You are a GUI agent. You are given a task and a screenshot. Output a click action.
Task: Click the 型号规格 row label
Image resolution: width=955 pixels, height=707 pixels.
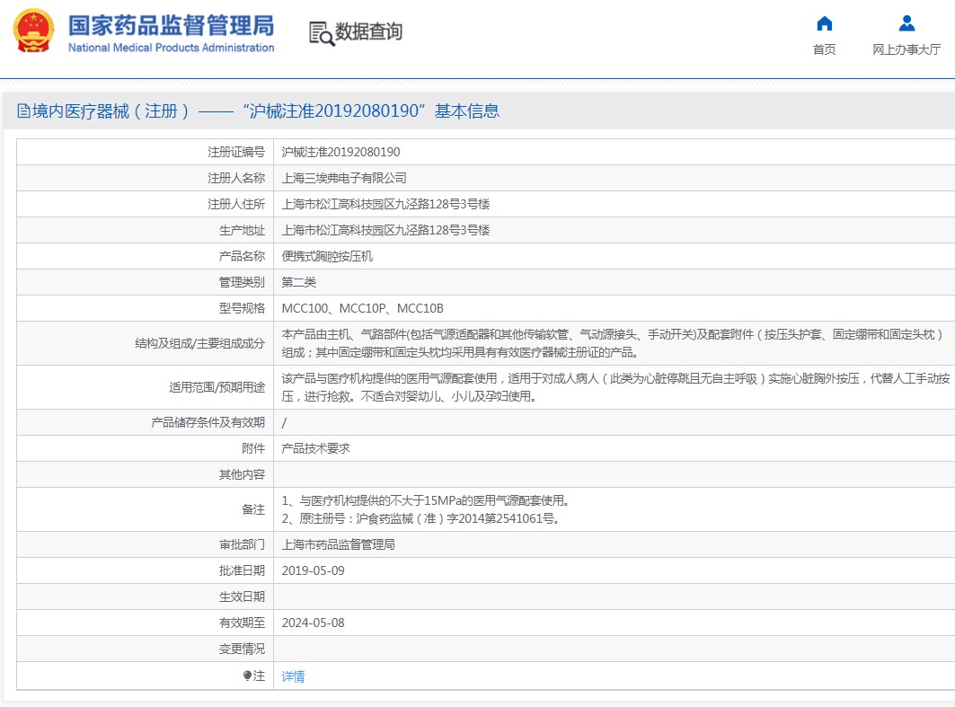(242, 308)
